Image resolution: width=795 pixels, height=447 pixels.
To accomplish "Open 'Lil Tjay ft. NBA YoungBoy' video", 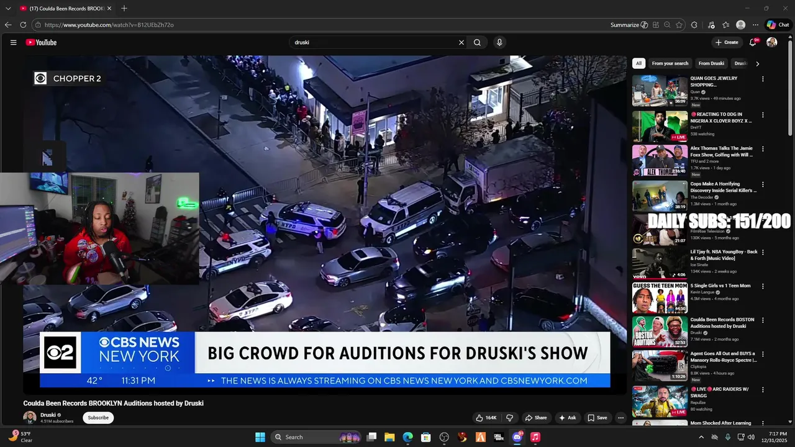I will point(660,263).
